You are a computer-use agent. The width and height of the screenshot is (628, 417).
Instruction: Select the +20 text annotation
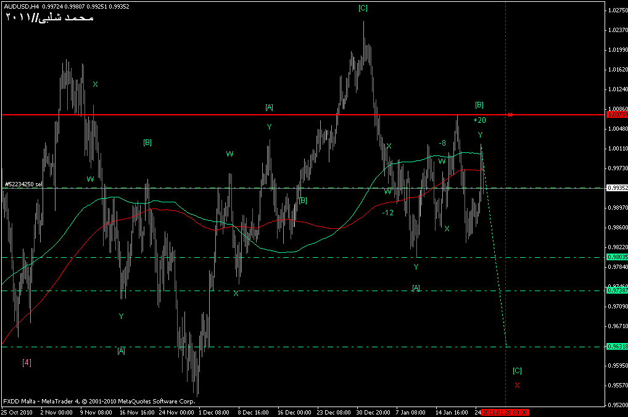pyautogui.click(x=479, y=120)
